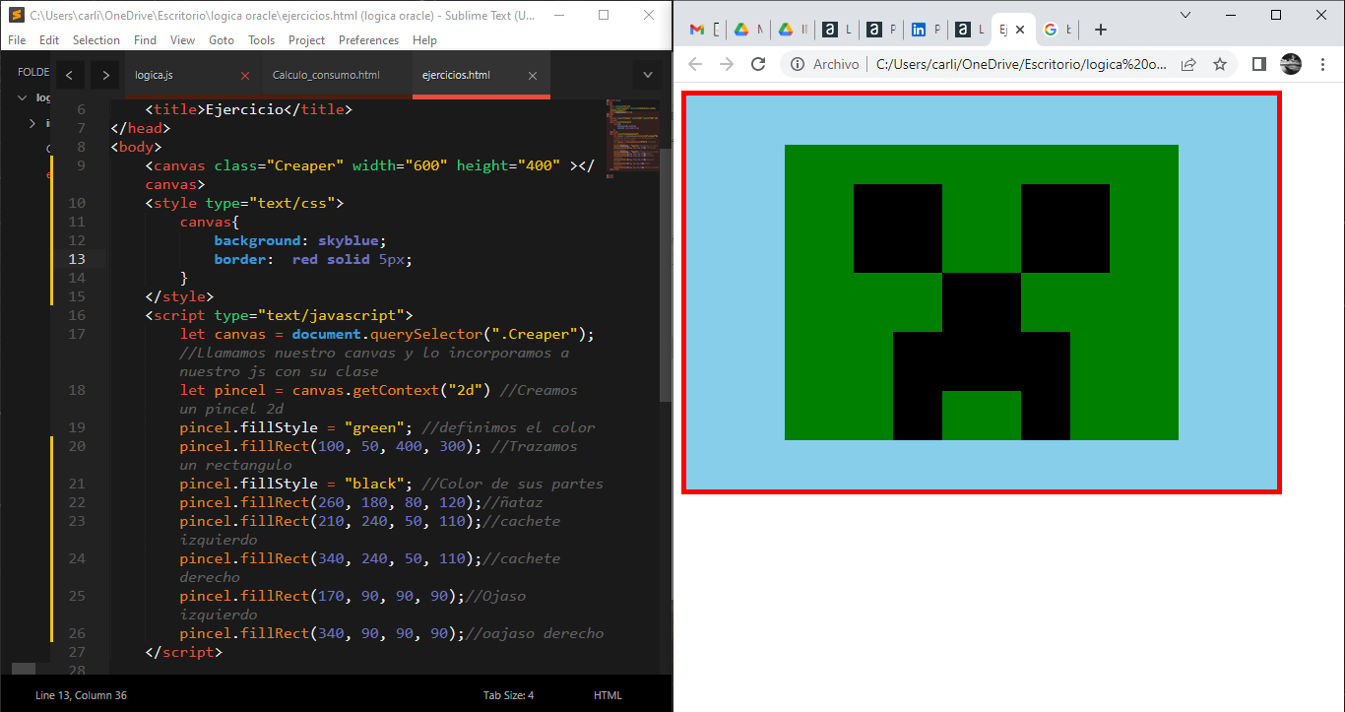
Task: Open the Find menu
Action: coord(145,40)
